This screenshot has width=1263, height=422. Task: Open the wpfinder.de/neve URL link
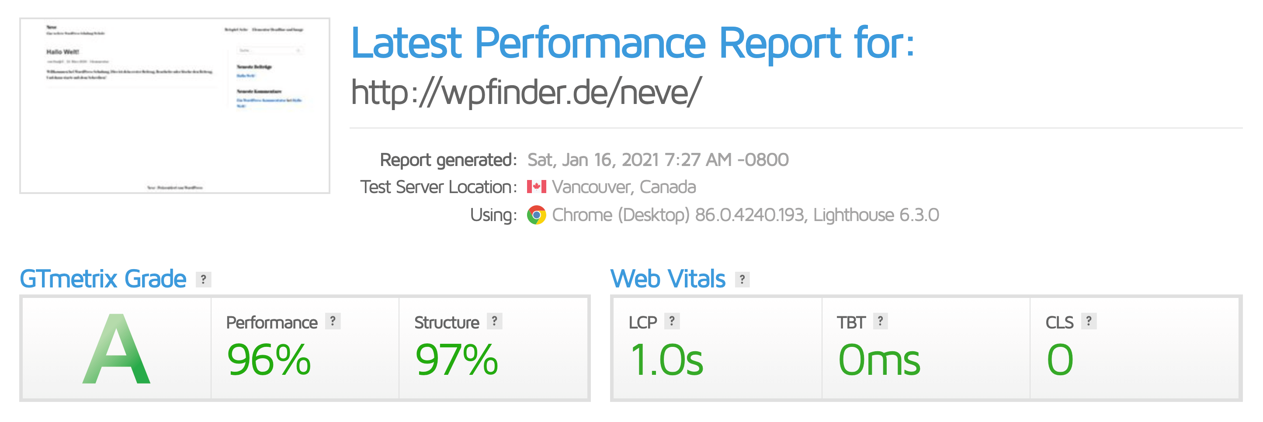pyautogui.click(x=526, y=92)
